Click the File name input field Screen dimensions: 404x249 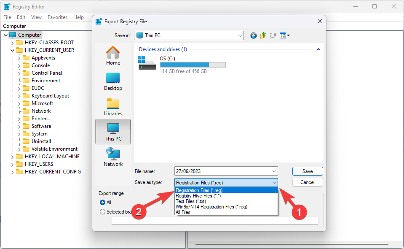[x=222, y=171]
